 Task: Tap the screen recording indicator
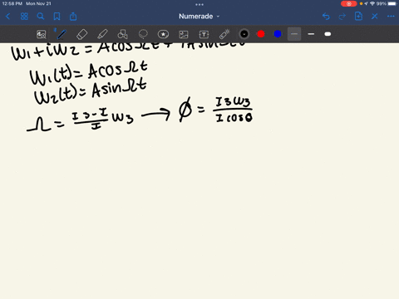click(x=349, y=3)
